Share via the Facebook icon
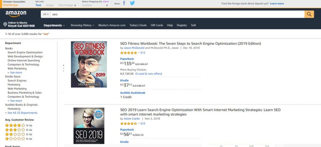The width and height of the screenshot is (321, 147). tap(124, 3)
